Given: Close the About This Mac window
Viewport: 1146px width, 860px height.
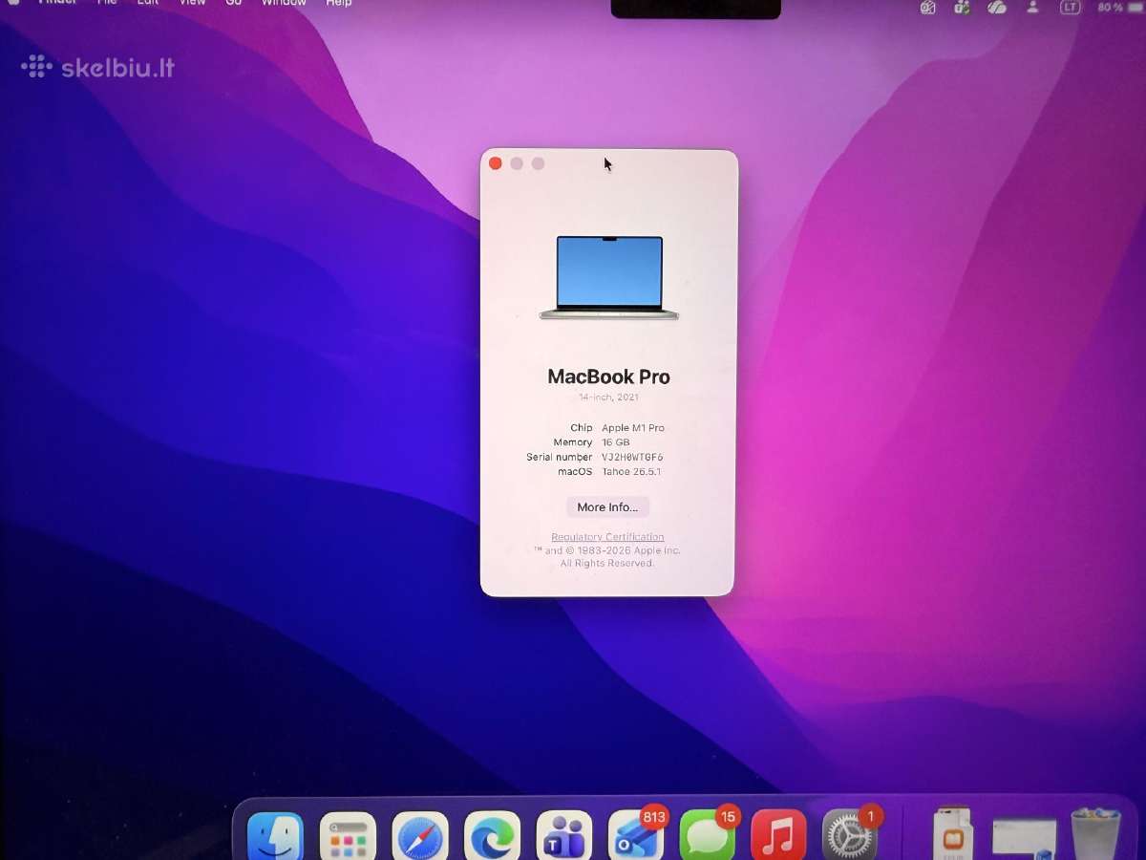Looking at the screenshot, I should (495, 163).
